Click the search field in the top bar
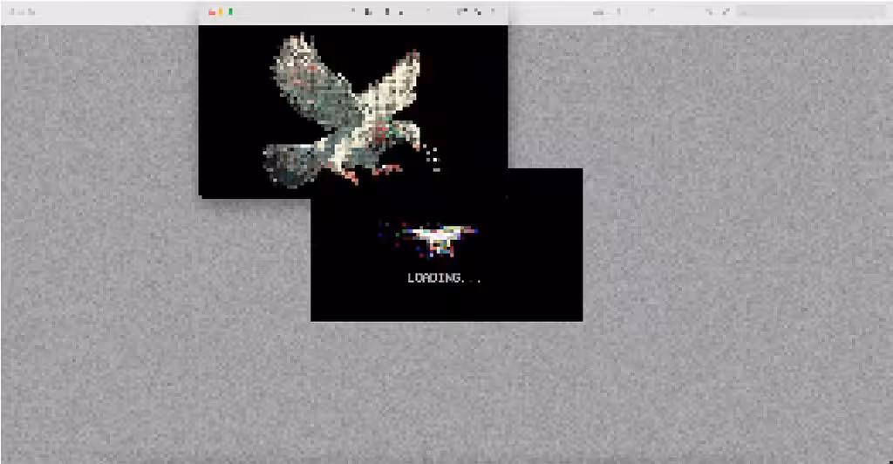The height and width of the screenshot is (464, 893). pyautogui.click(x=812, y=11)
